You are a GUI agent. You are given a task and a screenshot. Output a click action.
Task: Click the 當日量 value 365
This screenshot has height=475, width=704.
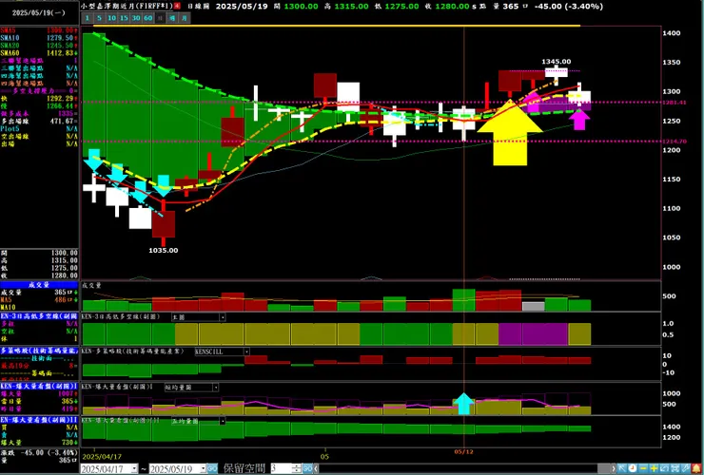click(x=67, y=401)
